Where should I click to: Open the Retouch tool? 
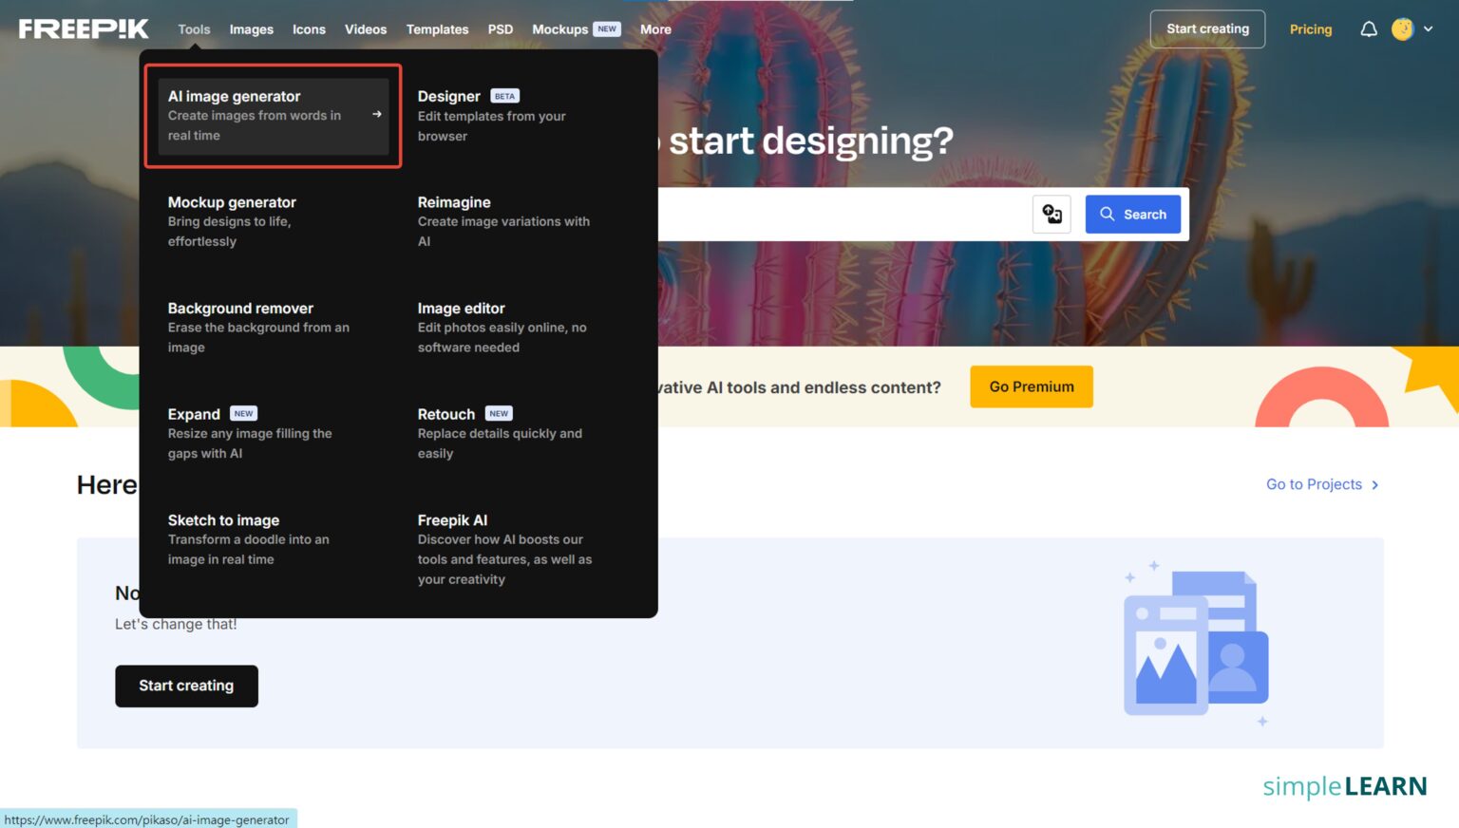[445, 414]
